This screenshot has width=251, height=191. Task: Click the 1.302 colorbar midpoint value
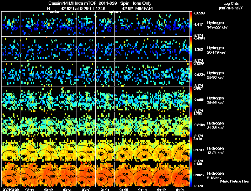tap(199, 50)
